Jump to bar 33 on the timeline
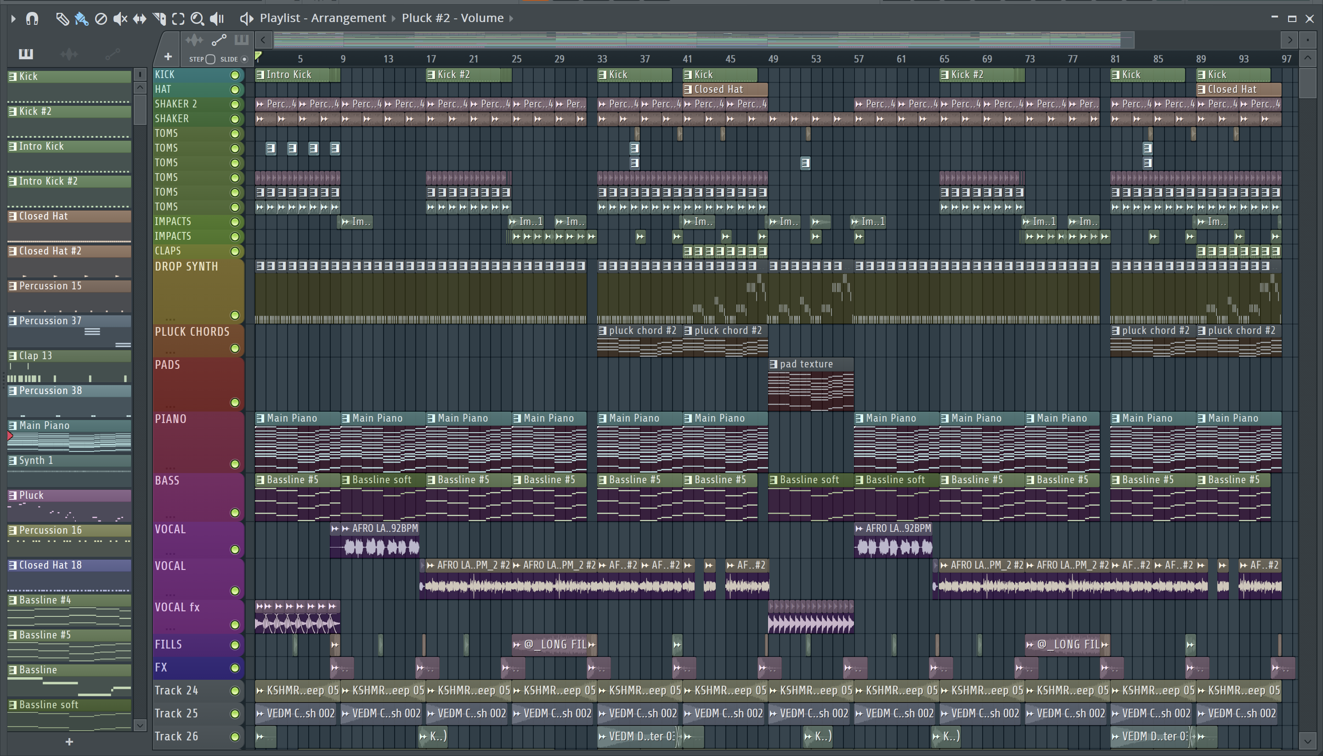The height and width of the screenshot is (756, 1323). (x=602, y=59)
